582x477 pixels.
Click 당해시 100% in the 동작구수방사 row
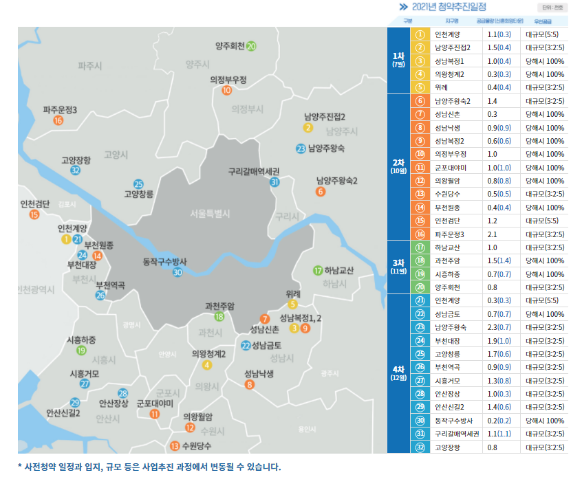tap(545, 421)
